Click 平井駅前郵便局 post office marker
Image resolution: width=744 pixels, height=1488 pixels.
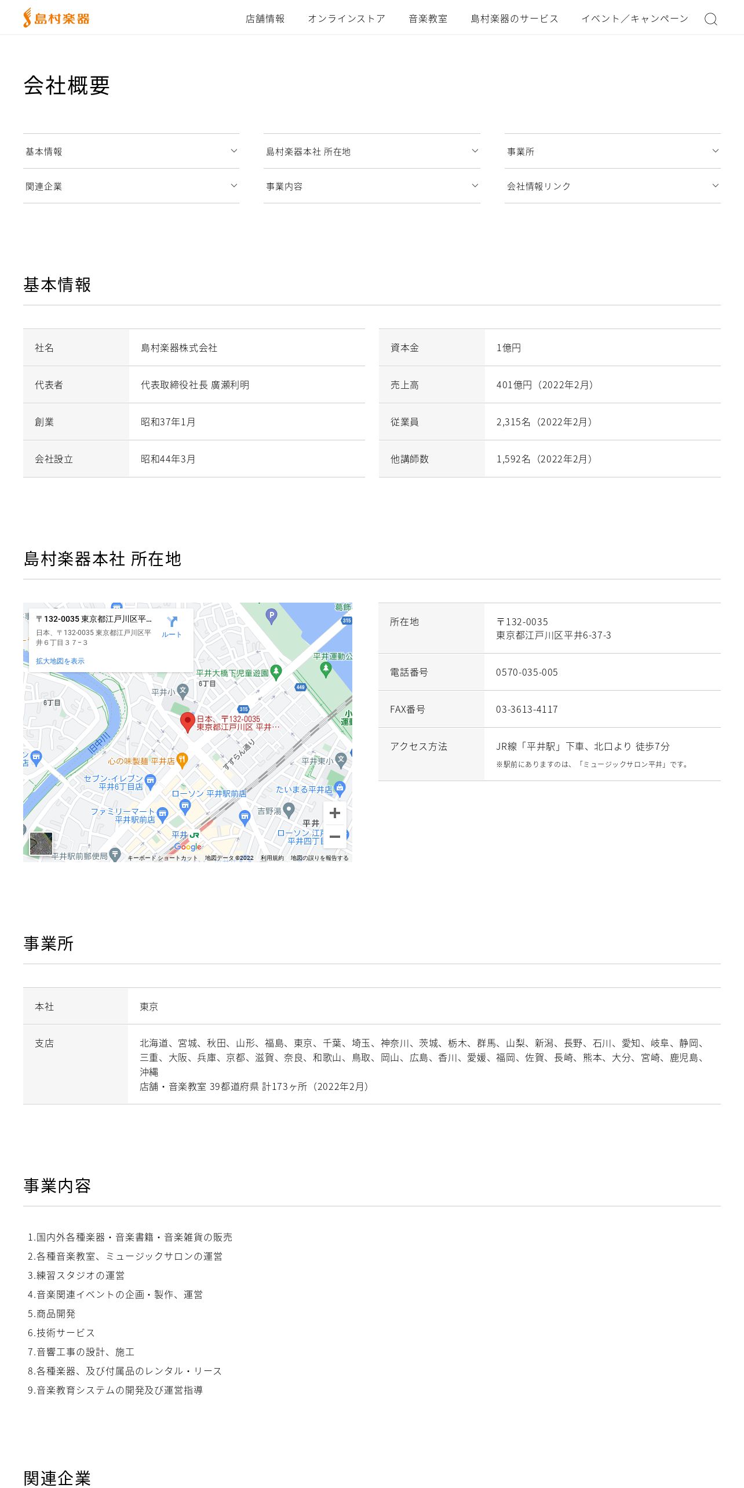115,855
